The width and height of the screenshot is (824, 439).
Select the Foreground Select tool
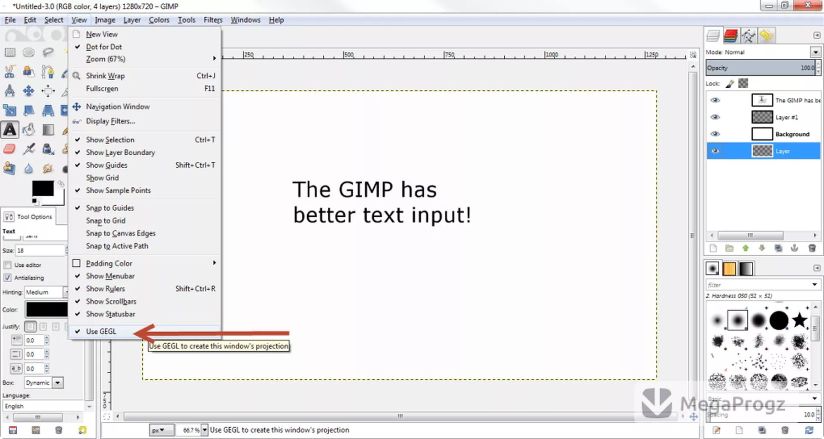coord(29,72)
